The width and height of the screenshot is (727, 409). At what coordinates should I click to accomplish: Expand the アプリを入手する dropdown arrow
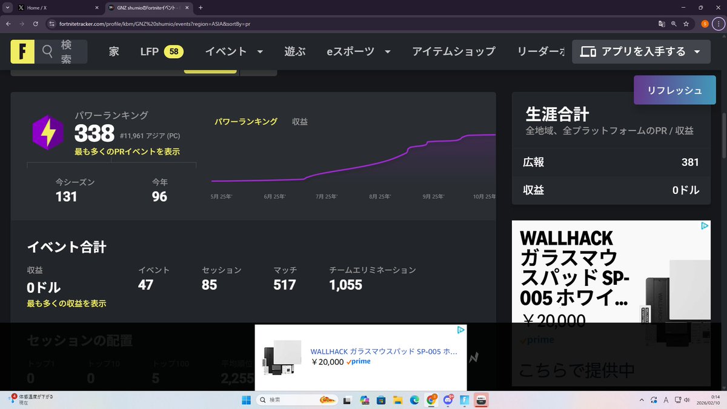pyautogui.click(x=697, y=52)
